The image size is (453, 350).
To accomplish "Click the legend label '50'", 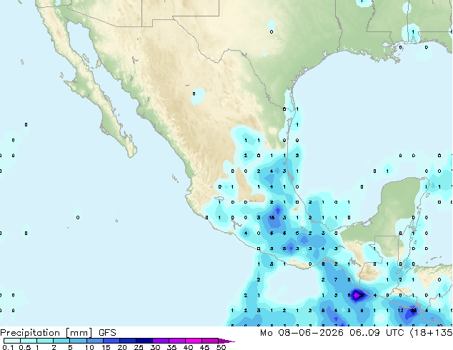I will 221,347.
